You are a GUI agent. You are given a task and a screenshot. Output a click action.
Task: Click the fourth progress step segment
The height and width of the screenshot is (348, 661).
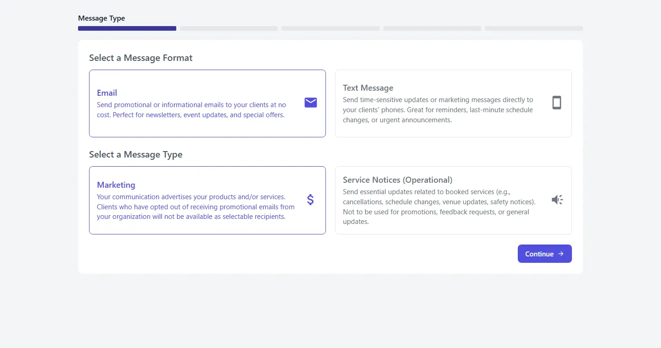432,28
